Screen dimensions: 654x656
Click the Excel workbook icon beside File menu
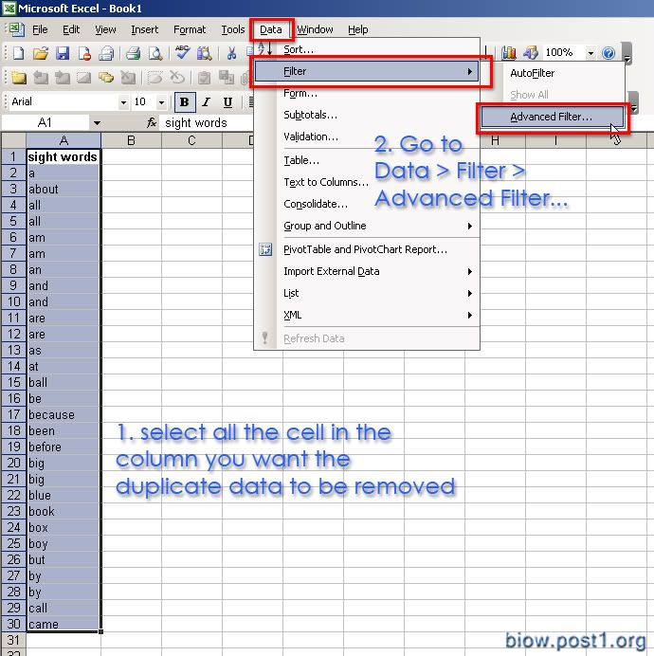(17, 29)
